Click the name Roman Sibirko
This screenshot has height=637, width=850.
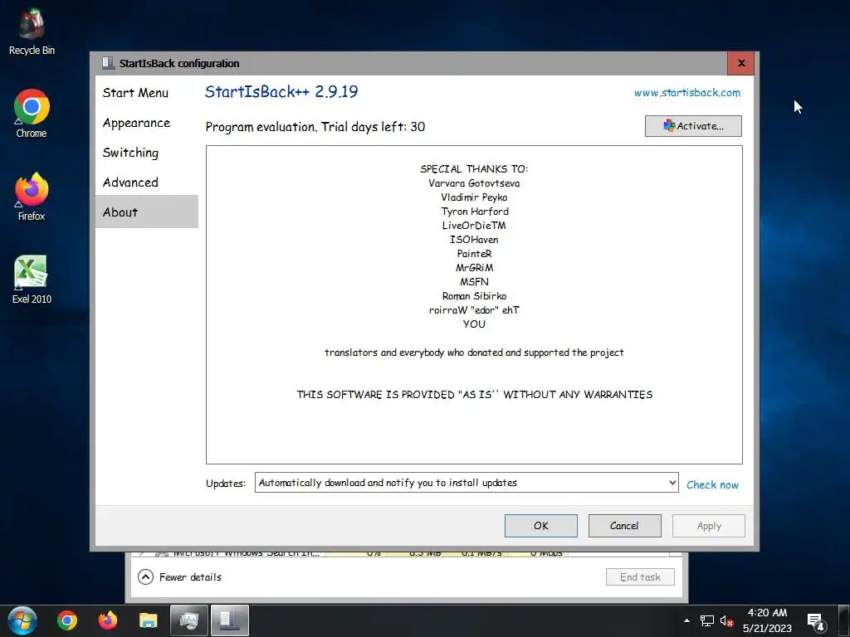(474, 296)
